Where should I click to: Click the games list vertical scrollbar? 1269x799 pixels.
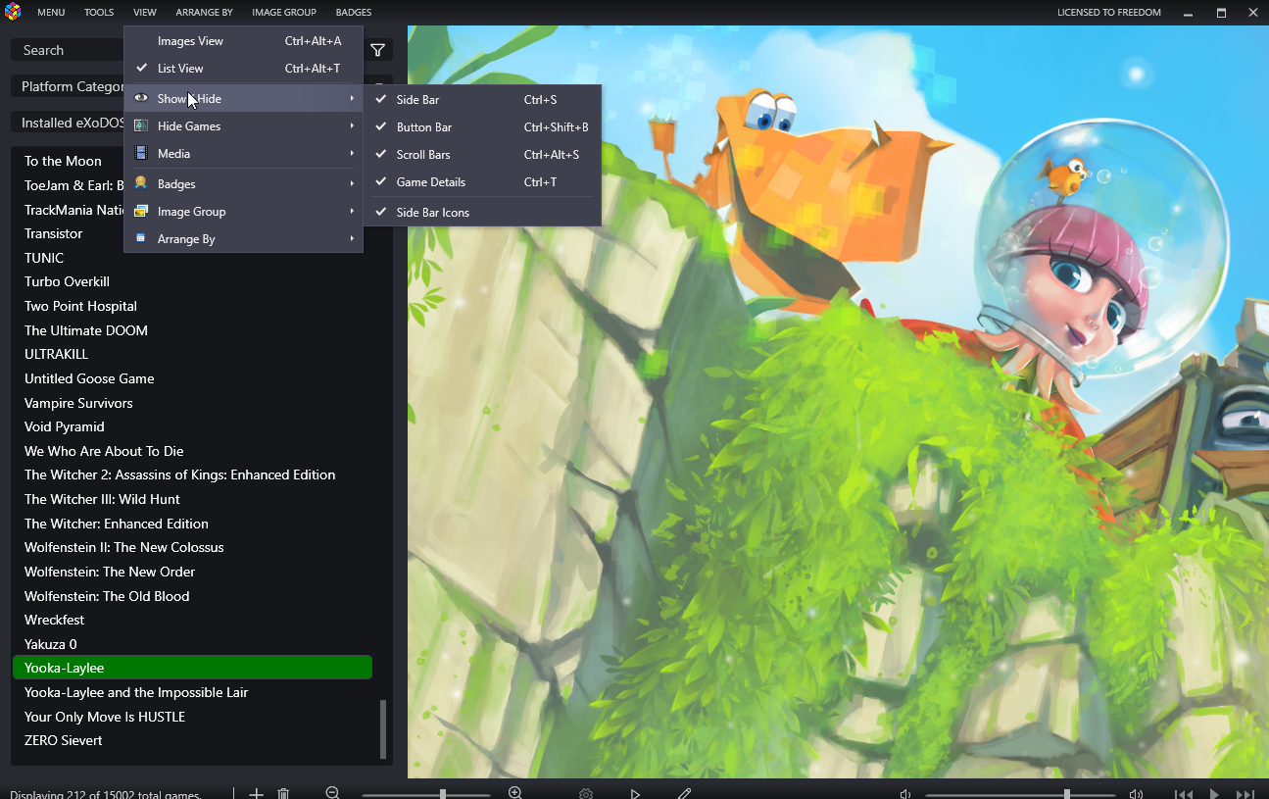point(383,728)
